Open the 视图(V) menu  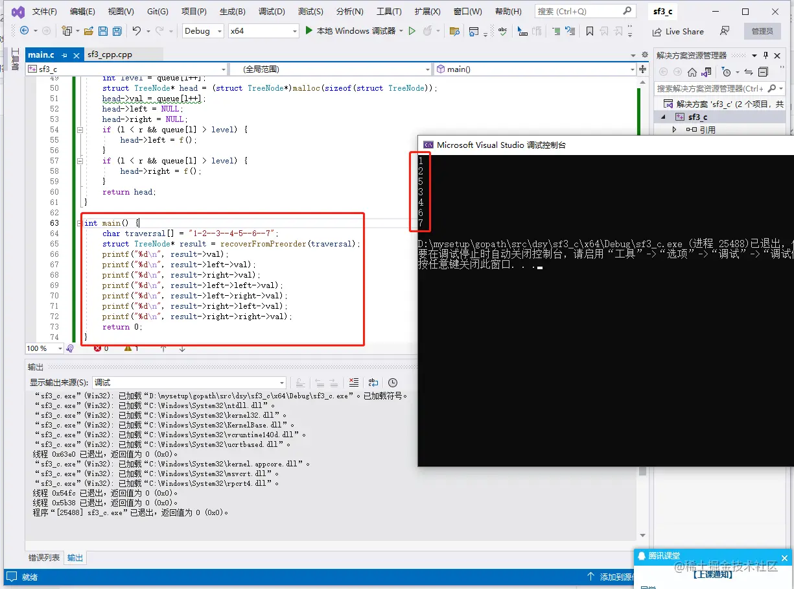[121, 12]
